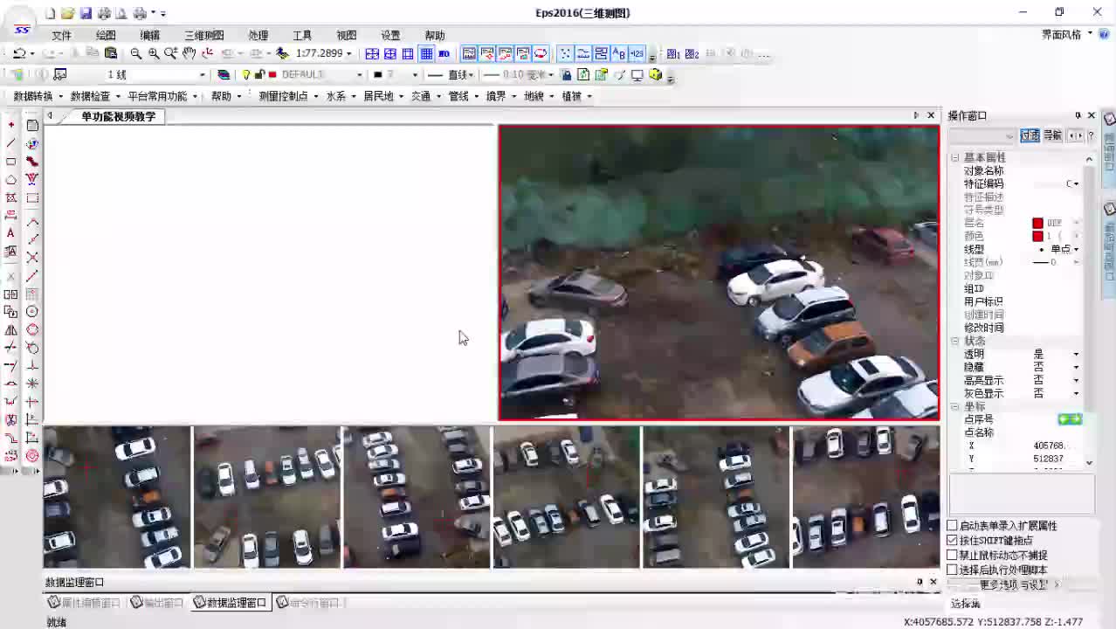Toggle the 导航 button in 操作窗口
The width and height of the screenshot is (1116, 629).
1052,135
